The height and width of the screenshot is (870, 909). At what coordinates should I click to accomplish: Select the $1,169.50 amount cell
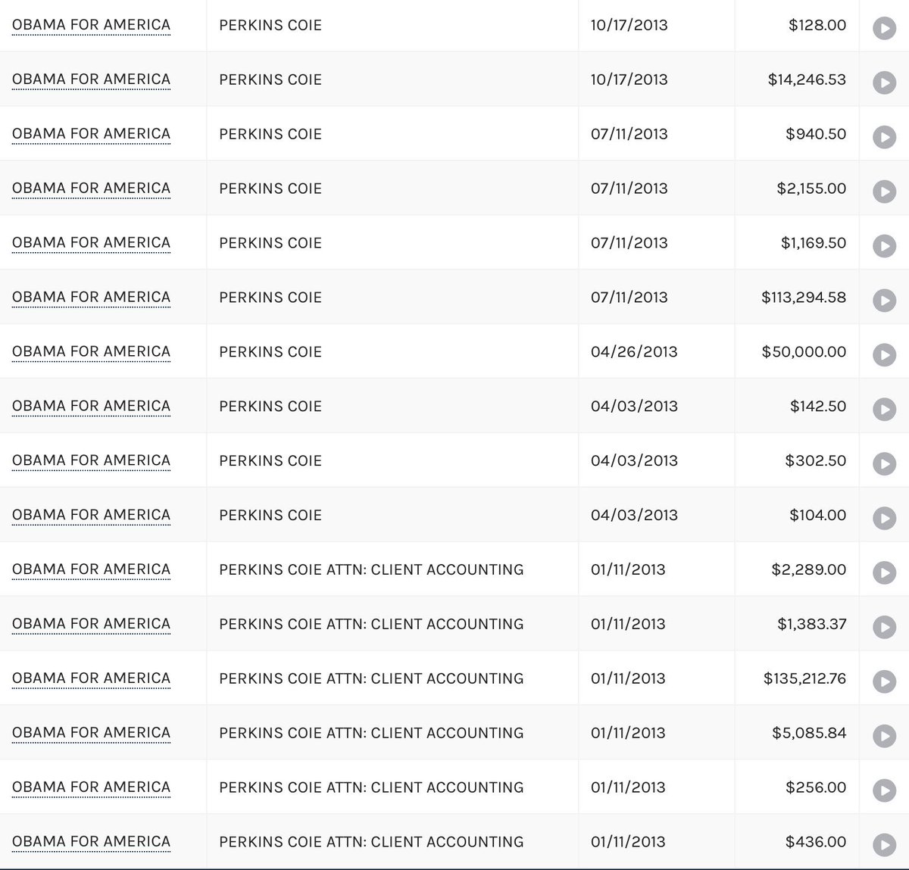click(796, 243)
